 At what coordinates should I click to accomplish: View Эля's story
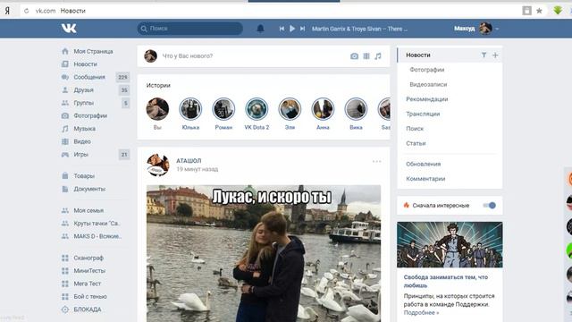tap(290, 109)
